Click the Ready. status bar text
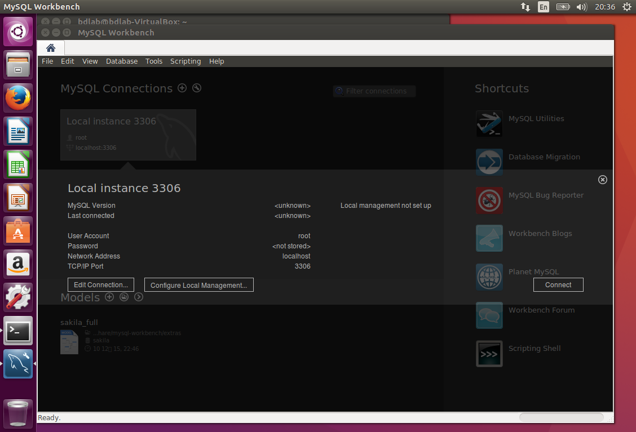The image size is (636, 432). pos(49,418)
